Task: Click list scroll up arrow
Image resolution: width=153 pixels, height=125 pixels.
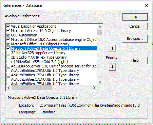Action: click(x=100, y=27)
